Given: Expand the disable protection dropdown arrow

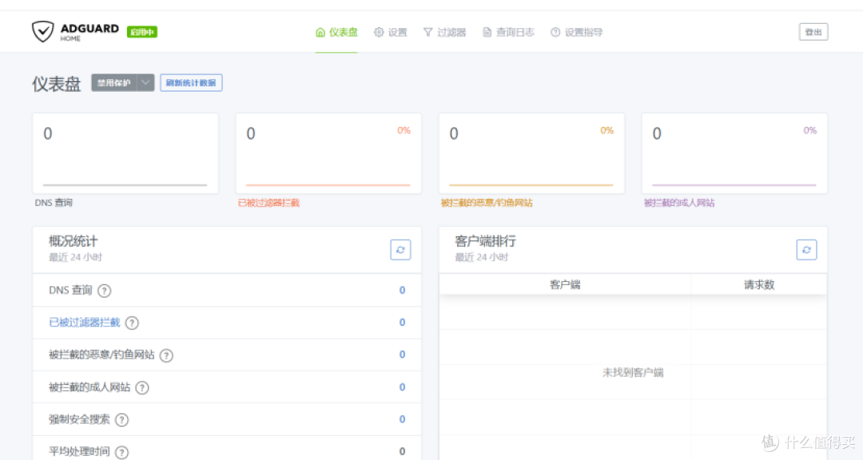Looking at the screenshot, I should pyautogui.click(x=145, y=82).
